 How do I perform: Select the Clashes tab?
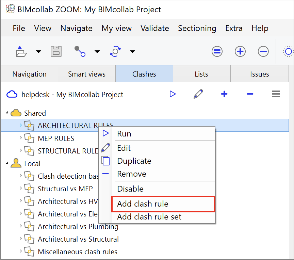tap(144, 74)
